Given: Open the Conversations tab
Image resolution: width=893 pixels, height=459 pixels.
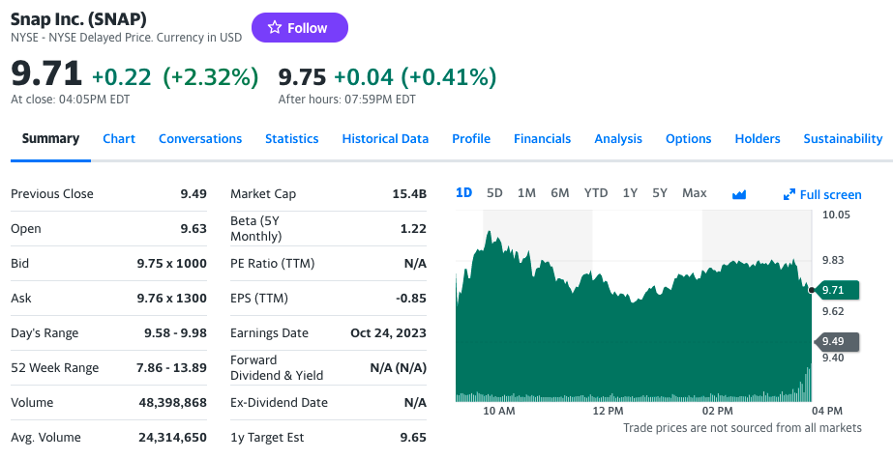Looking at the screenshot, I should point(200,139).
